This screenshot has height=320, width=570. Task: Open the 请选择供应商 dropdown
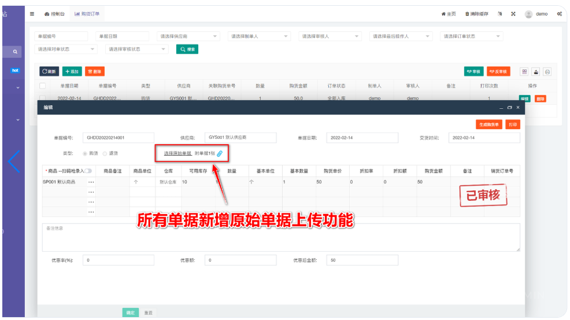188,36
